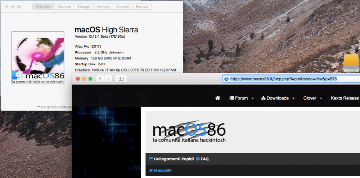Close the Safari window with red button
Viewport: 360px width, 178px height.
coord(78,79)
